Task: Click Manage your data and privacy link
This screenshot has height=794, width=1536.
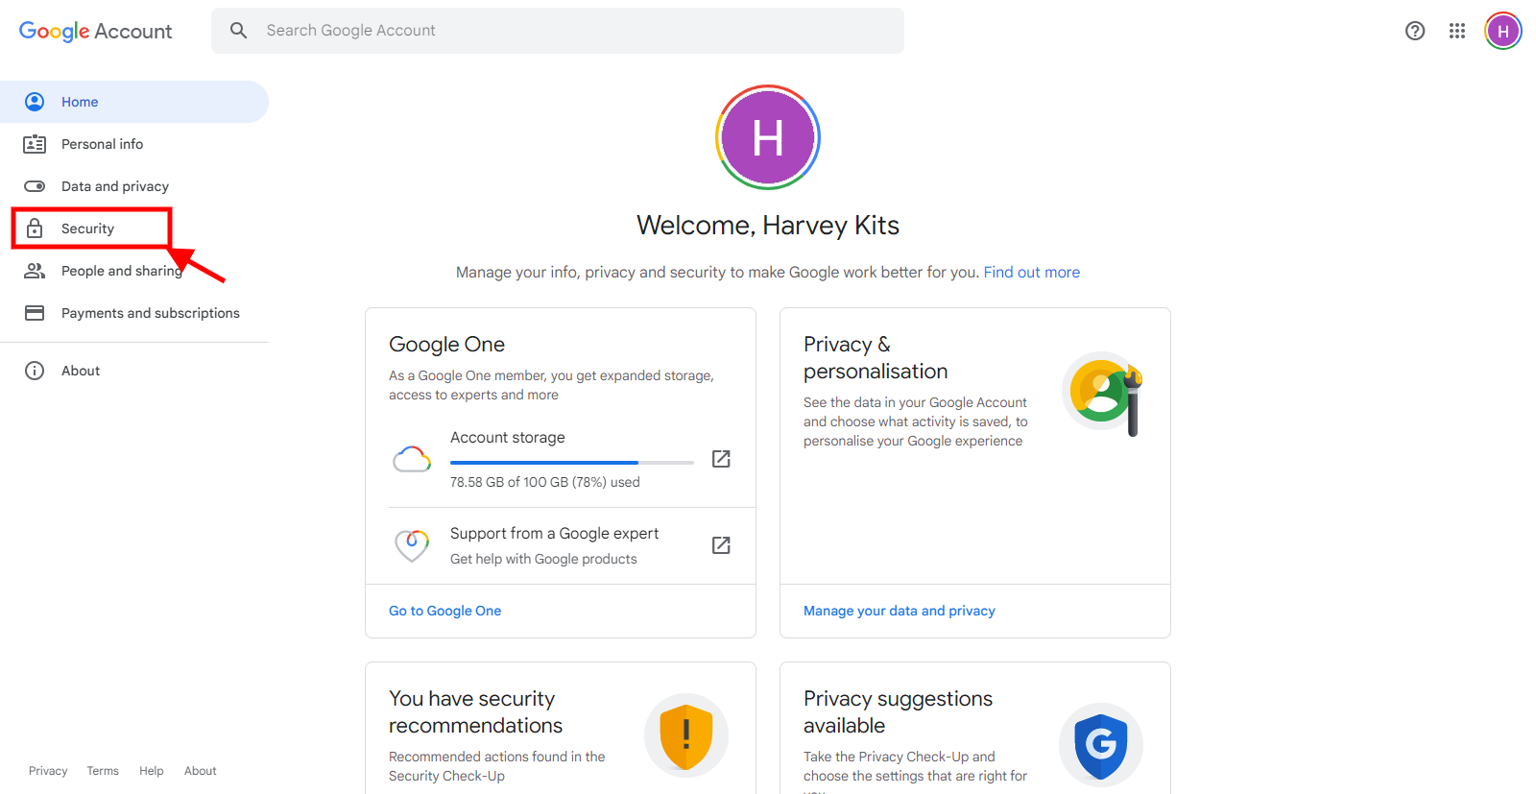Action: (899, 611)
